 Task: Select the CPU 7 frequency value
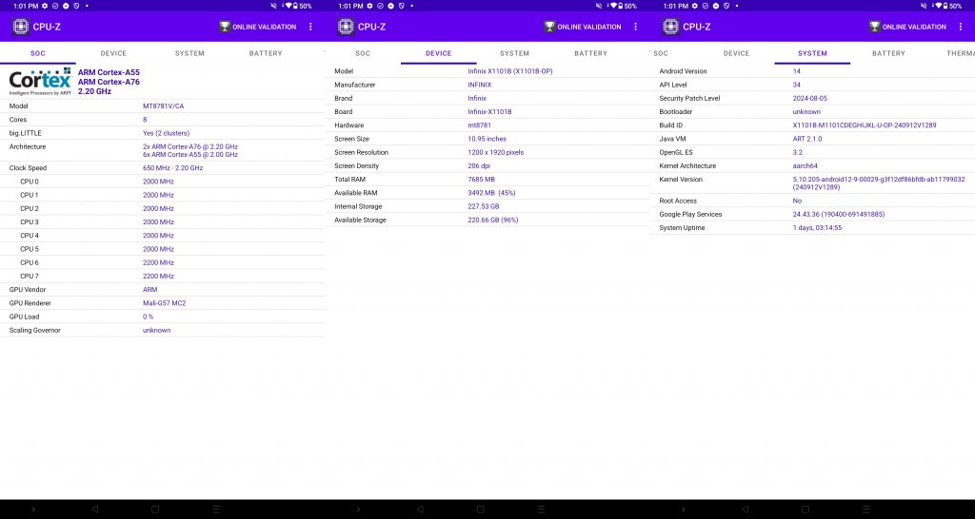click(x=158, y=276)
